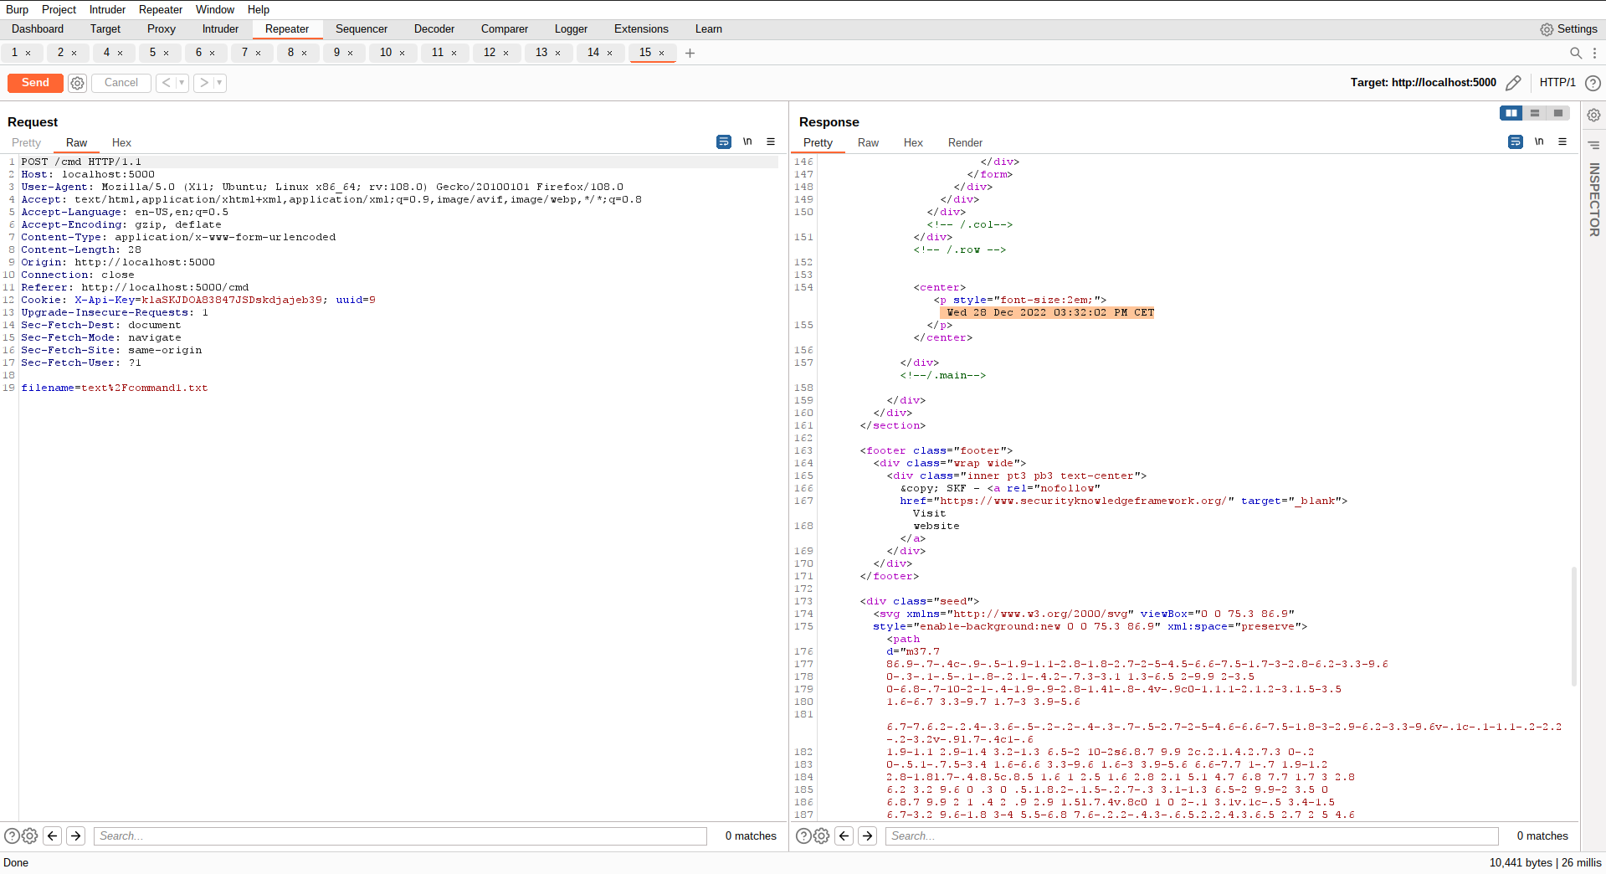
Task: Select combined tabbed layout view
Action: pyautogui.click(x=1558, y=113)
